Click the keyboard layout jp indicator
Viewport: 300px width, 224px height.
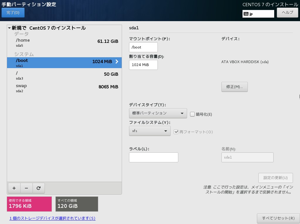258,14
